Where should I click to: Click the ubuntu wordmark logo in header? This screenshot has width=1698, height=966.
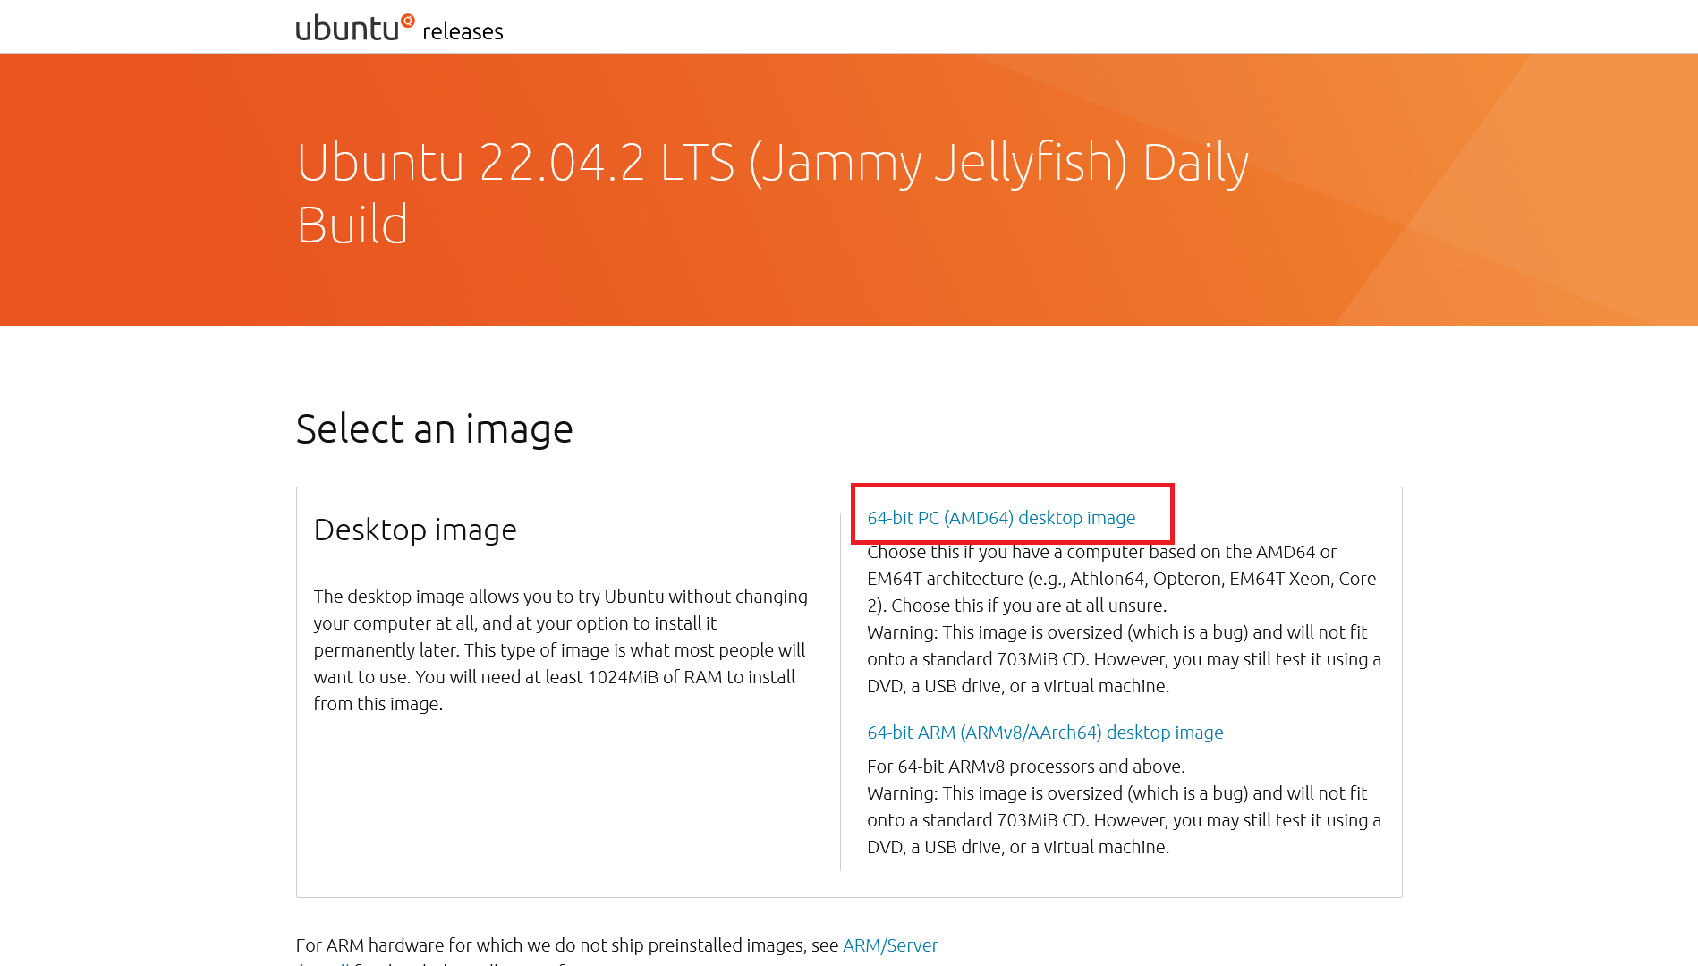tap(355, 28)
